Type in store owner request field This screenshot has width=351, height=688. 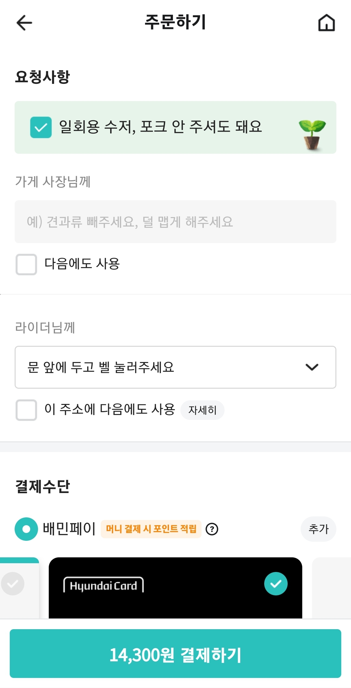click(175, 222)
